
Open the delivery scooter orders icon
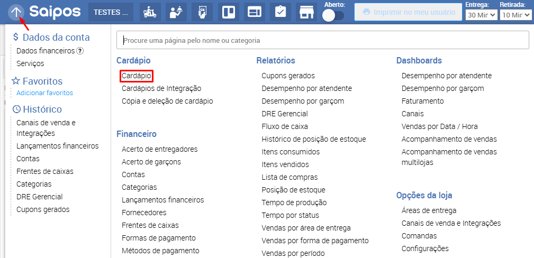150,12
